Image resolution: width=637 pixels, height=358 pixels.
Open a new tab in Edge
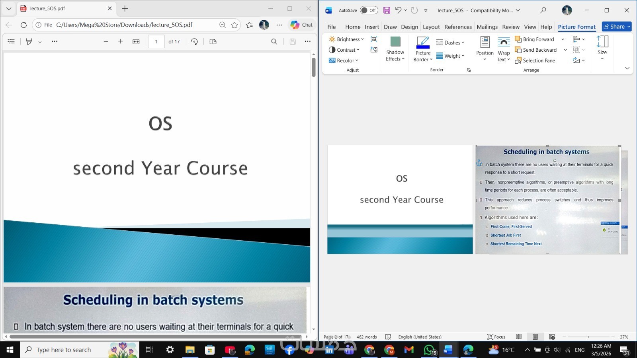125,8
